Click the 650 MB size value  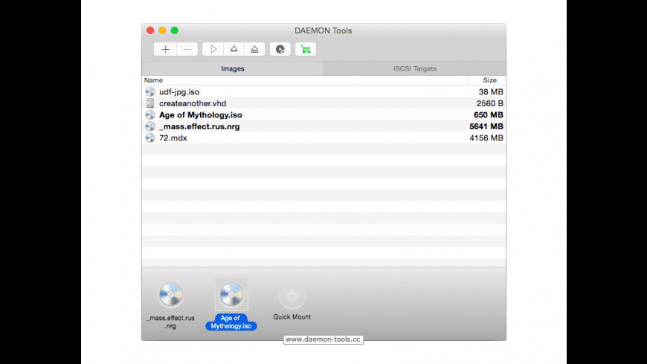489,115
